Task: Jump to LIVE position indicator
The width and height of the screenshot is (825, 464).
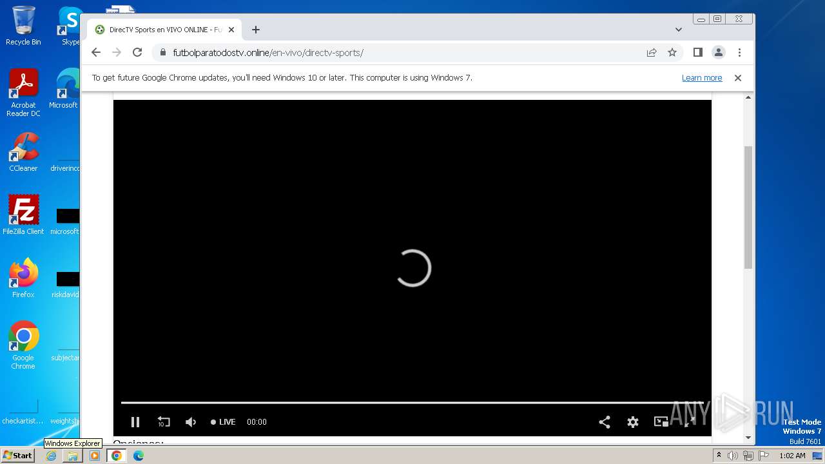Action: coord(223,422)
